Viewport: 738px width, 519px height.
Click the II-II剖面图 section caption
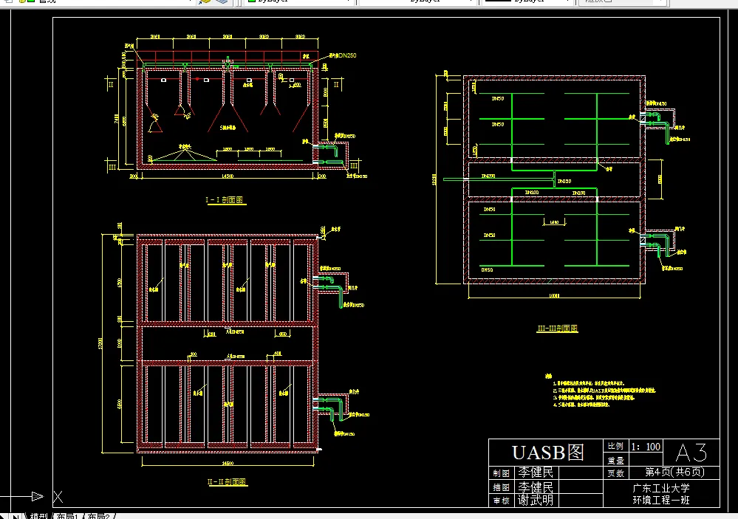point(228,482)
